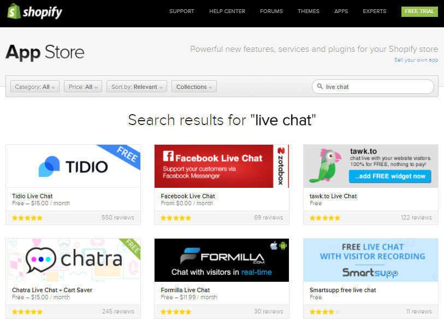
Task: Open the Price: All dropdown
Action: click(x=83, y=87)
